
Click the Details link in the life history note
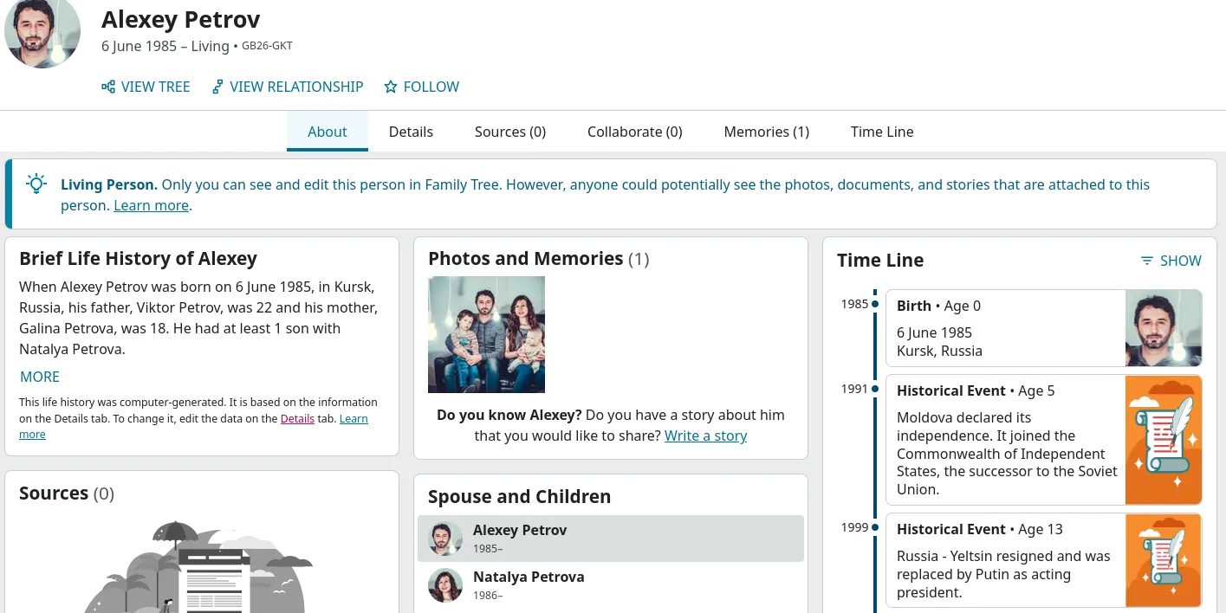coord(297,418)
